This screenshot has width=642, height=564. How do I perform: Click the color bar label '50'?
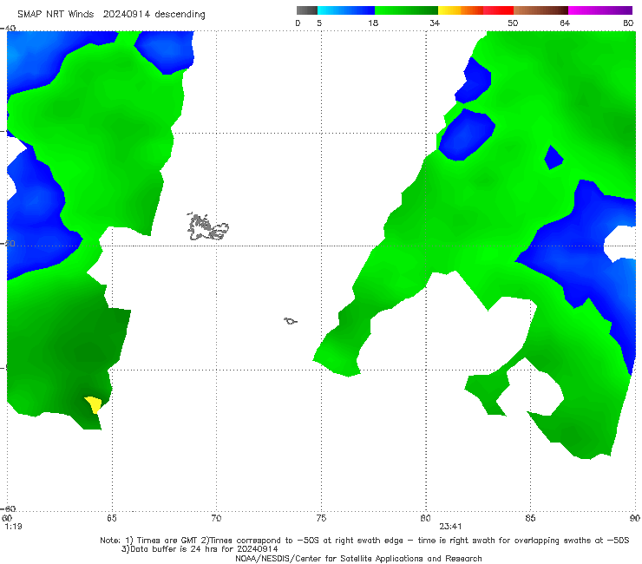click(513, 23)
